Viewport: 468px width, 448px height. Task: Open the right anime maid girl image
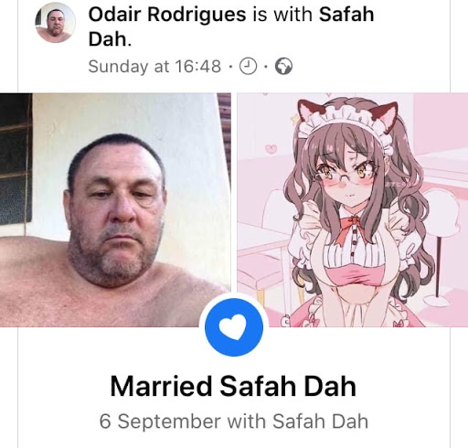tap(353, 210)
